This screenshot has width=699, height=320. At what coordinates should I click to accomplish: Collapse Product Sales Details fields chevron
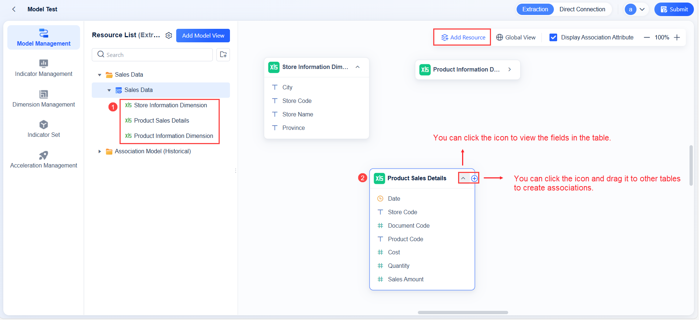(x=463, y=178)
